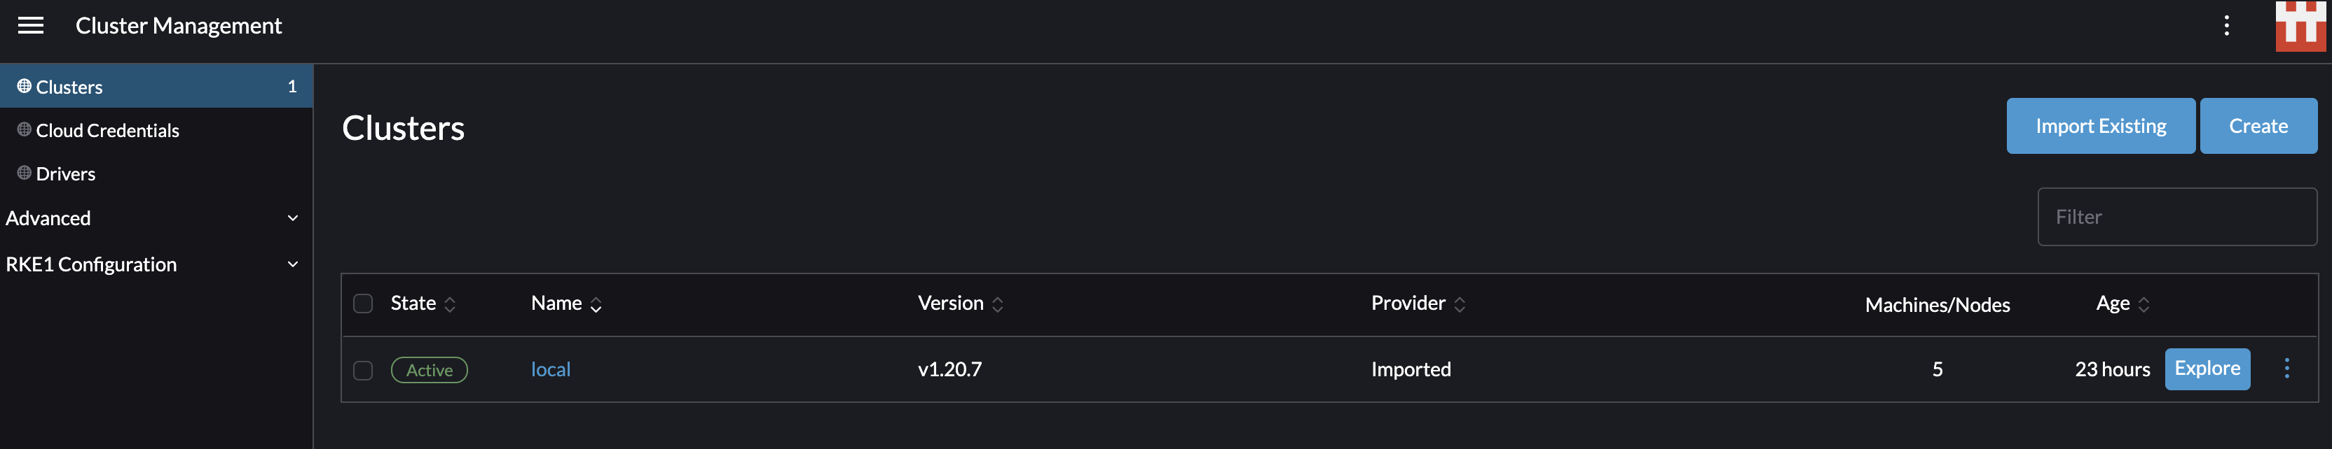This screenshot has width=2332, height=449.
Task: Select Clusters in the left sidebar
Action: tap(69, 86)
